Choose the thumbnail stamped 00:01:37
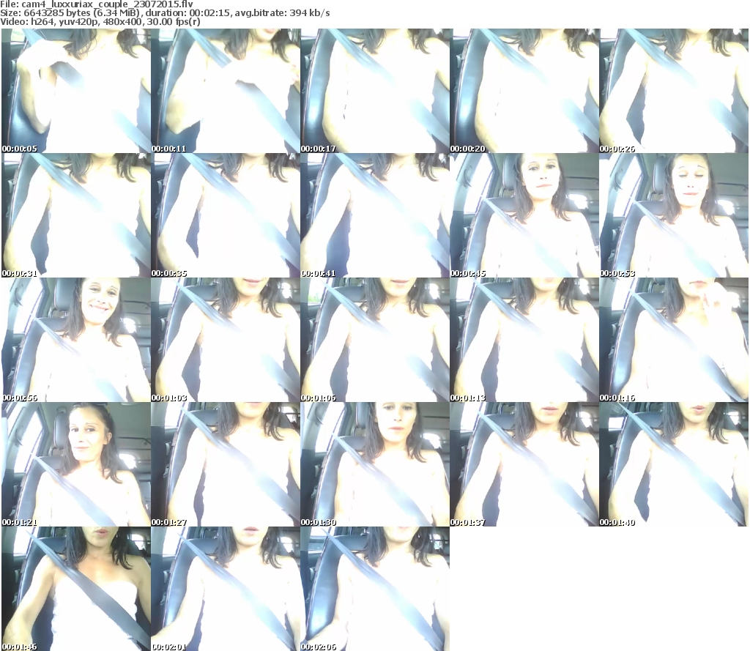Image resolution: width=750 pixels, height=651 pixels. 524,464
